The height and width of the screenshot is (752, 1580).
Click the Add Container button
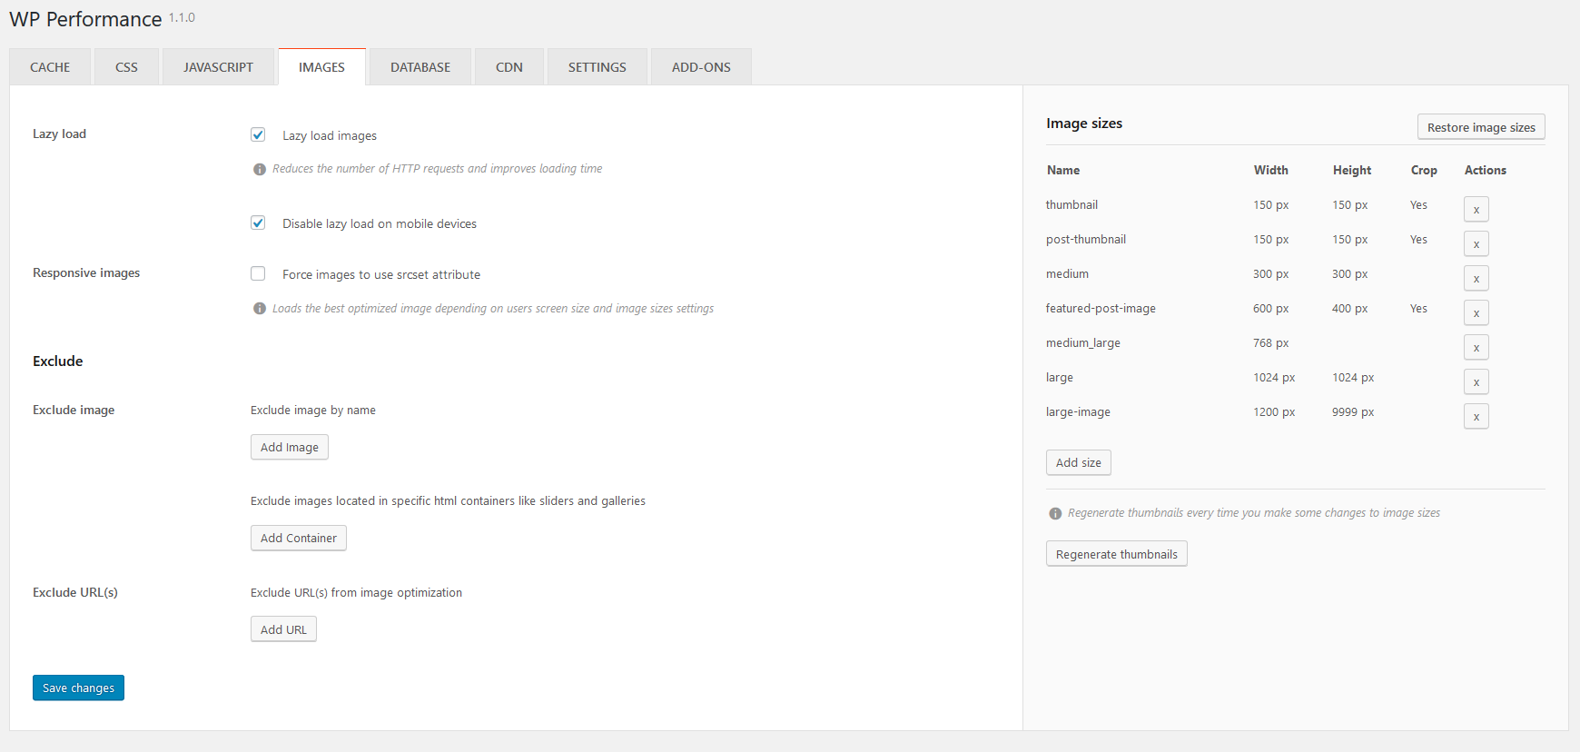(x=298, y=539)
